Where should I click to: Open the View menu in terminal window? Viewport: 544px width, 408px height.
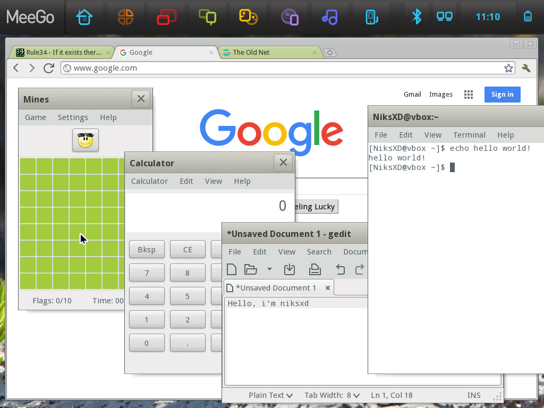433,135
